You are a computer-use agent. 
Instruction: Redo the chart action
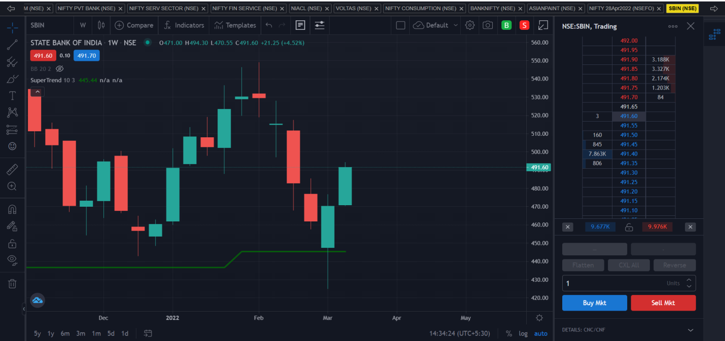[282, 25]
